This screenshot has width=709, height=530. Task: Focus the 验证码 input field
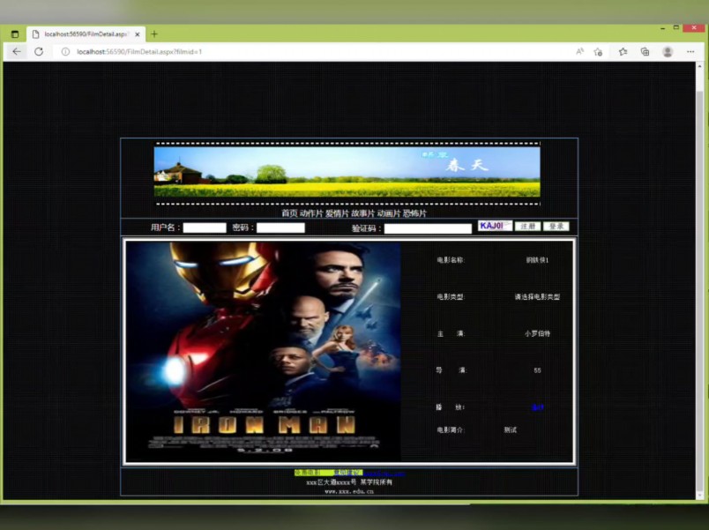pyautogui.click(x=428, y=228)
